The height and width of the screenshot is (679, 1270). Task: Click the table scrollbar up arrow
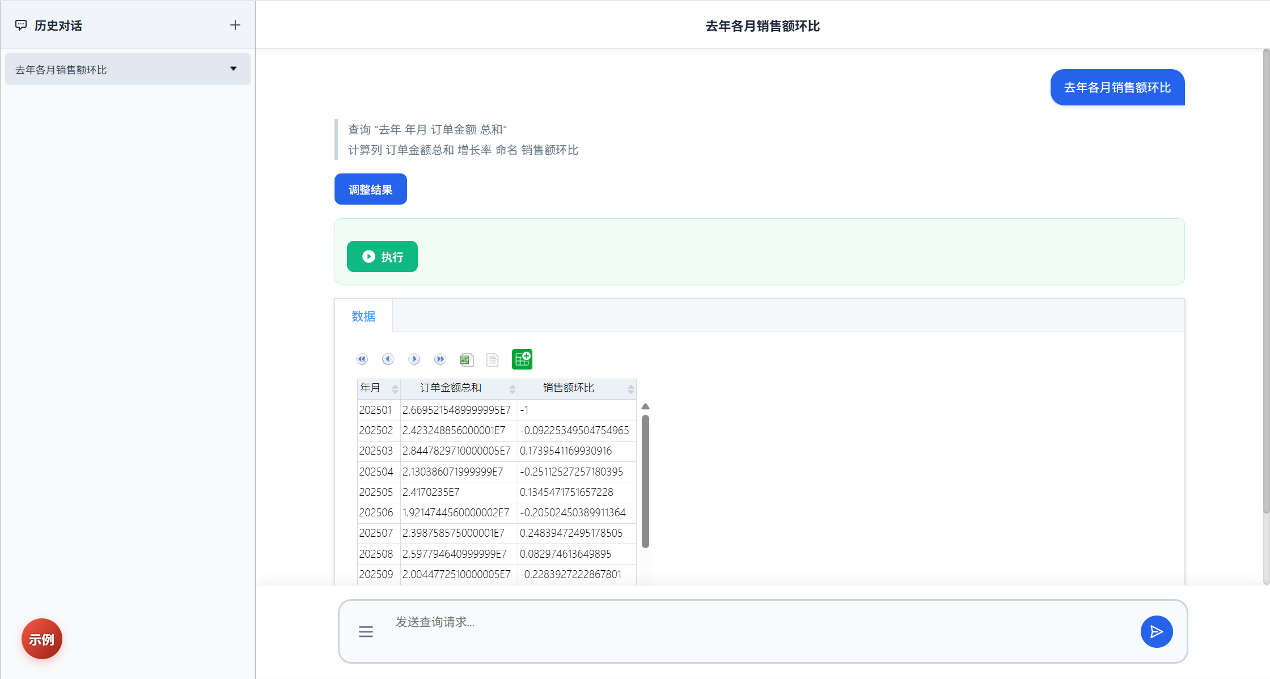[645, 406]
